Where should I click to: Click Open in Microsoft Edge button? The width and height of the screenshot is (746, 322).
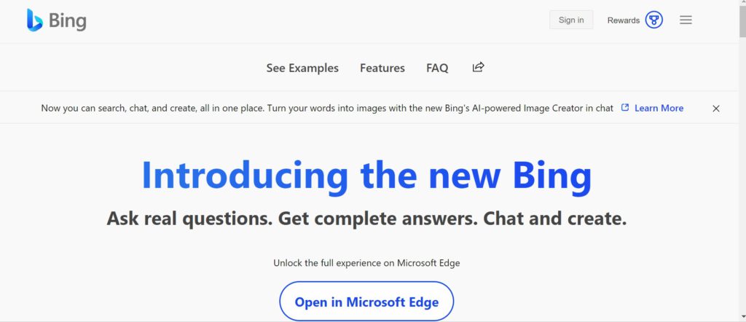coord(366,302)
